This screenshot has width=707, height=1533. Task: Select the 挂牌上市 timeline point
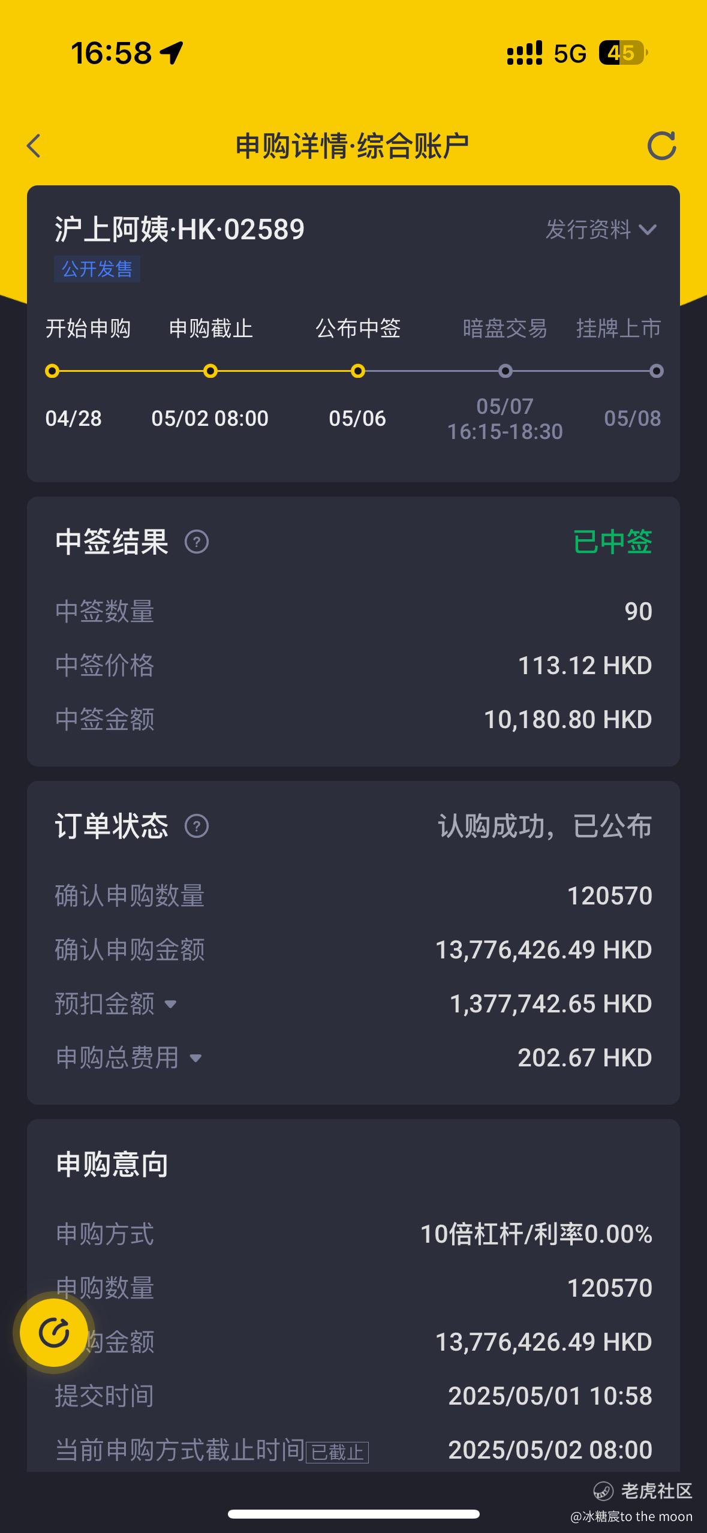657,371
